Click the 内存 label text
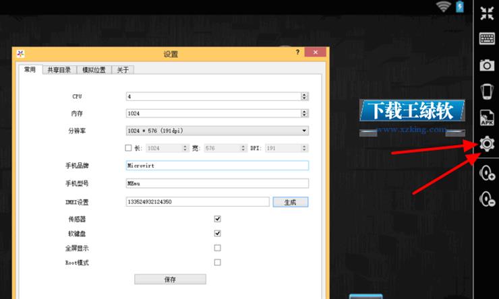The image size is (499, 299). [x=77, y=113]
